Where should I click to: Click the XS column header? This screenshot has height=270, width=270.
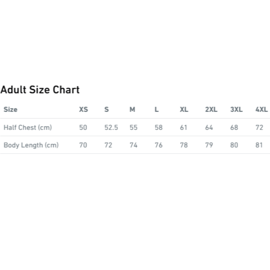click(x=83, y=110)
